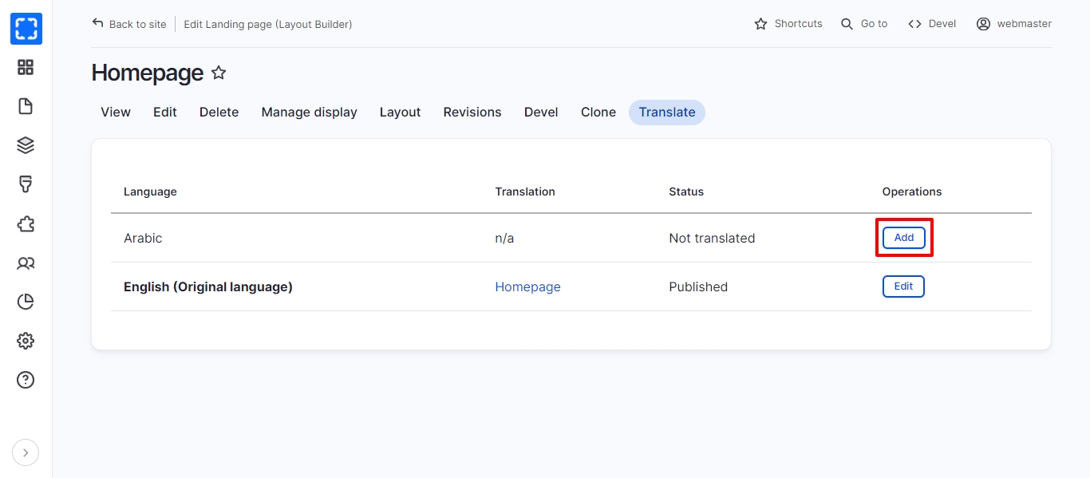Screen dimensions: 1090x478
Task: Open the Appearance brush icon in sidebar
Action: (26, 184)
